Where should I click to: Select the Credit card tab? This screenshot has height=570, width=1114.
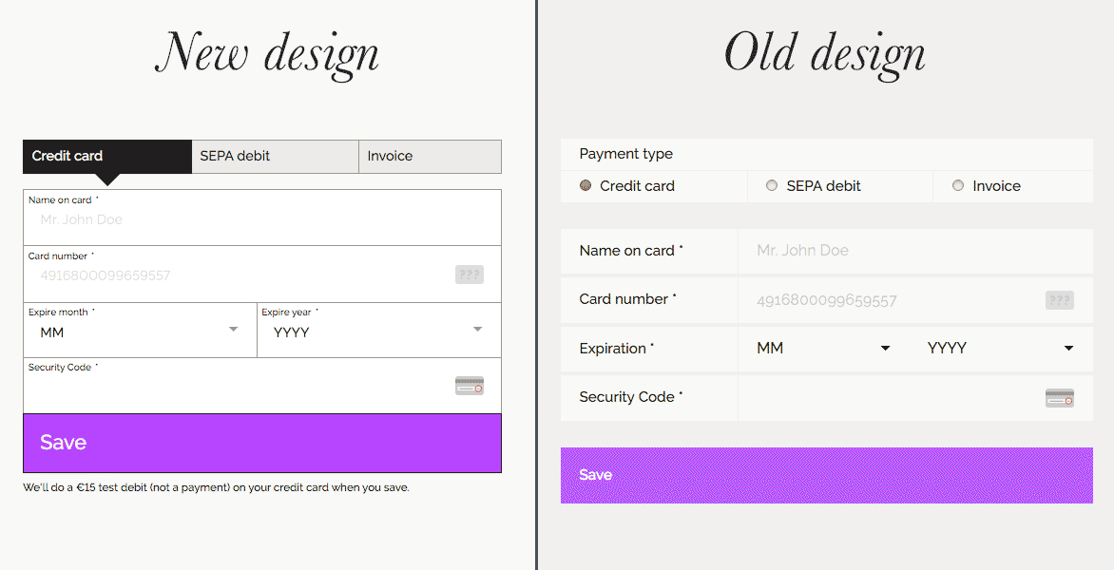click(x=106, y=156)
